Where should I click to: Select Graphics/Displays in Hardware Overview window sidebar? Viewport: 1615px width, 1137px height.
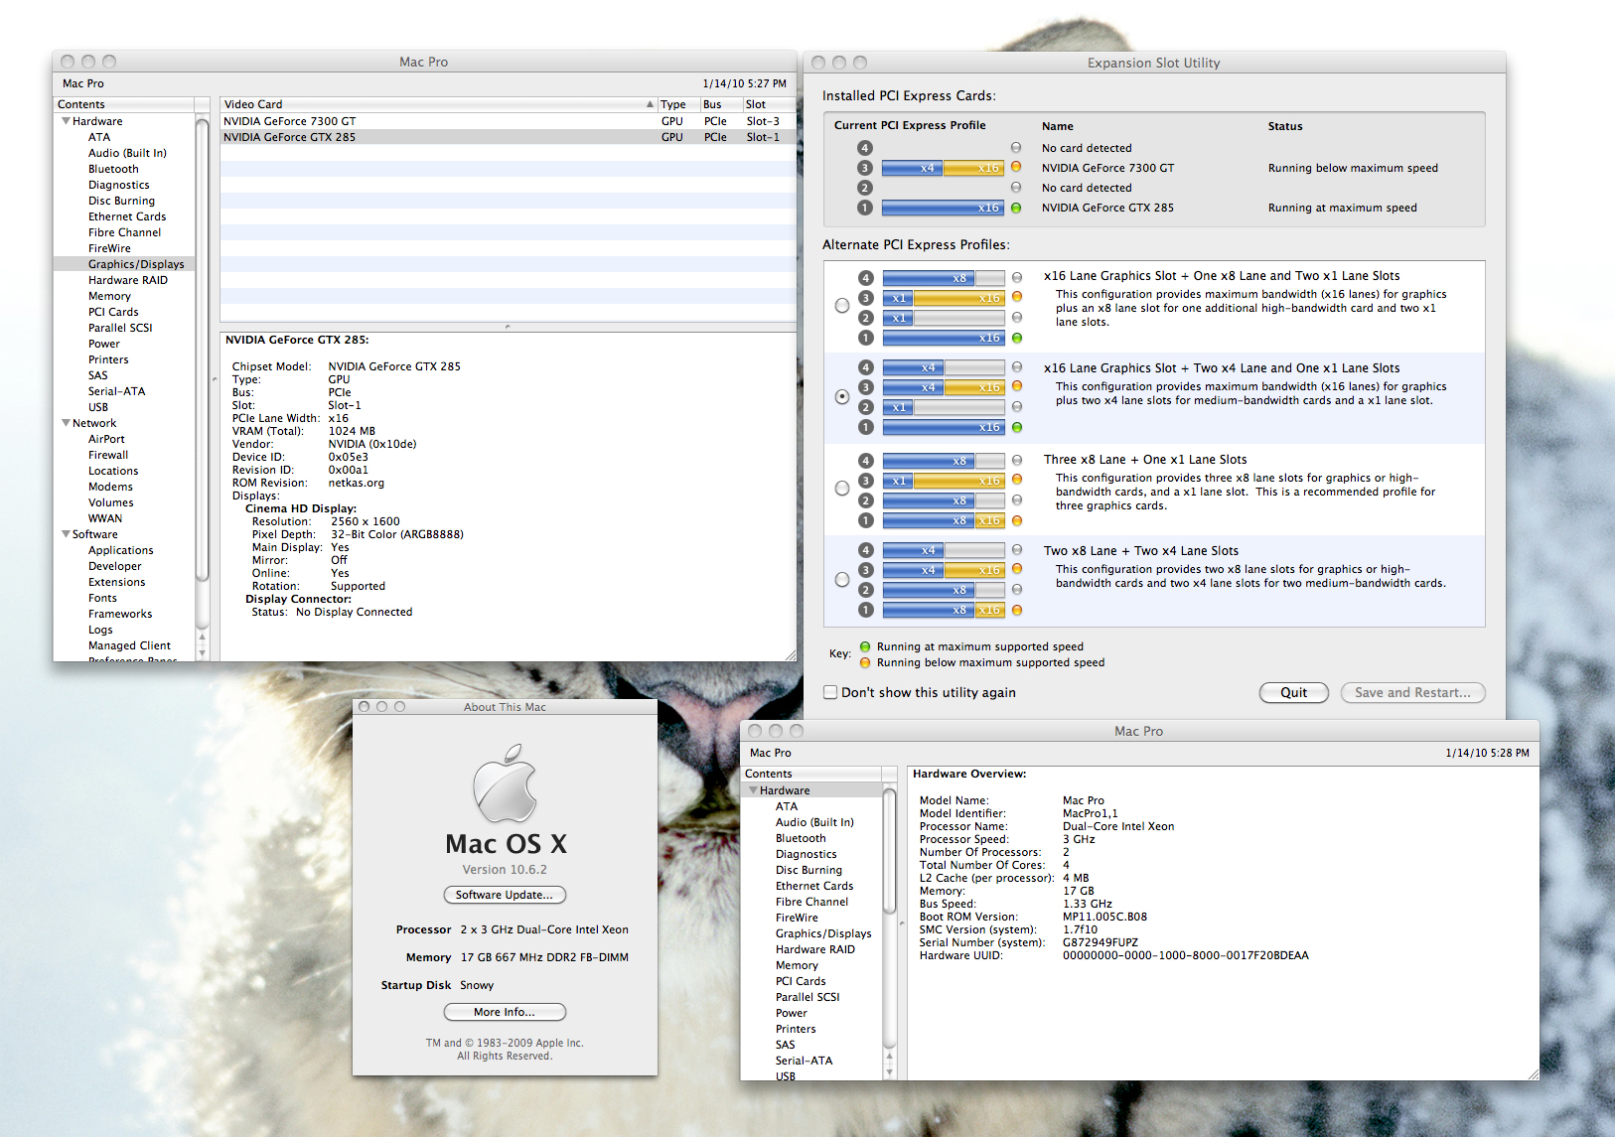point(823,933)
